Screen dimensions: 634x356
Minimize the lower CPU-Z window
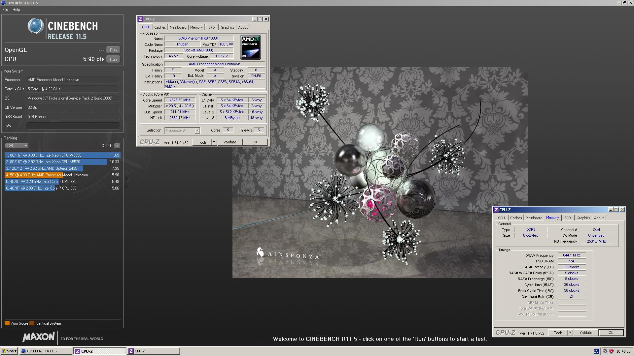click(611, 210)
